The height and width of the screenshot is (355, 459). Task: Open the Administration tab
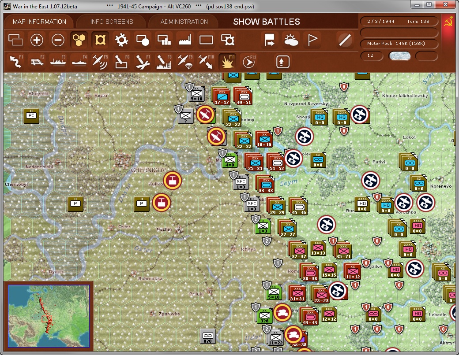coord(184,22)
